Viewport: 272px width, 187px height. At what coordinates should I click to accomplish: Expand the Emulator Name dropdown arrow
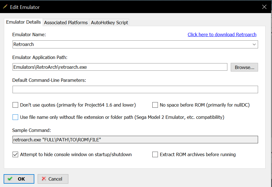(x=254, y=45)
